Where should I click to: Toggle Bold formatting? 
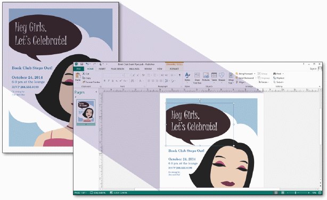coord(104,81)
